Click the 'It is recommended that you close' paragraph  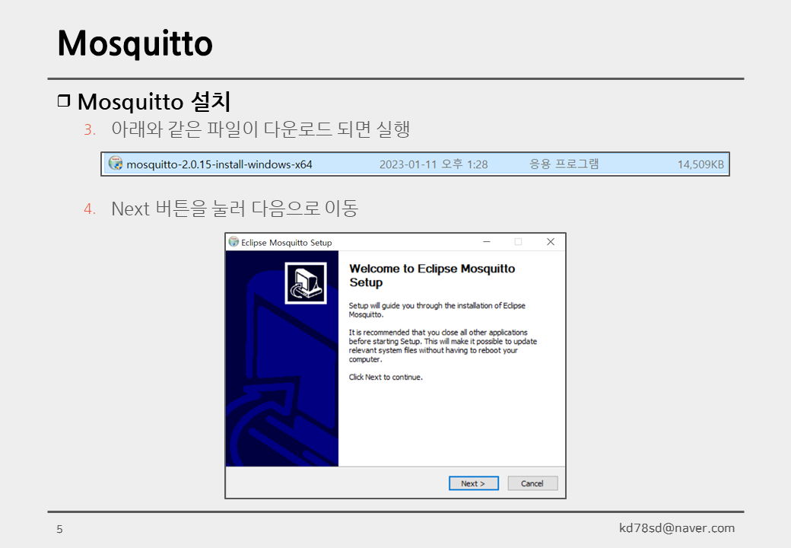443,346
